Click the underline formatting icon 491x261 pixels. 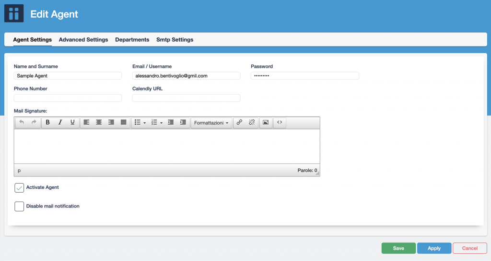point(72,123)
